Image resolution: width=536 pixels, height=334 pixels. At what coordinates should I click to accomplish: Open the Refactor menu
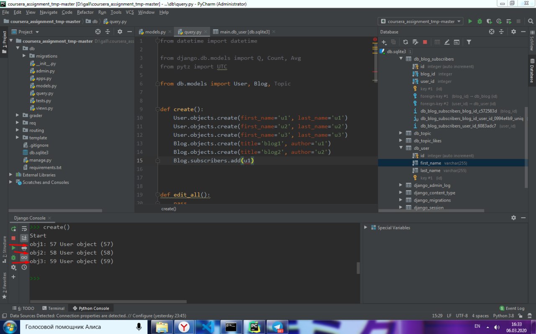click(85, 12)
